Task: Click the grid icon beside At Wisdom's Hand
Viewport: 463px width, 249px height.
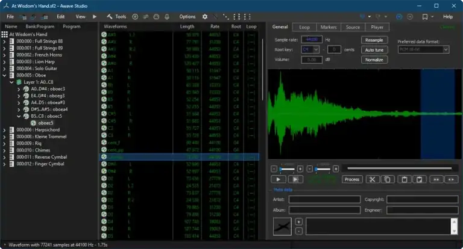Action: (x=4, y=34)
